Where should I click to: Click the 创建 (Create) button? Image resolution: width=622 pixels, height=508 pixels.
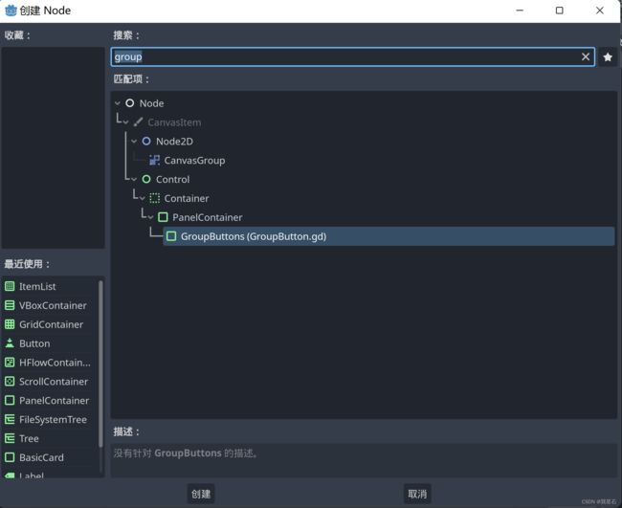point(201,494)
